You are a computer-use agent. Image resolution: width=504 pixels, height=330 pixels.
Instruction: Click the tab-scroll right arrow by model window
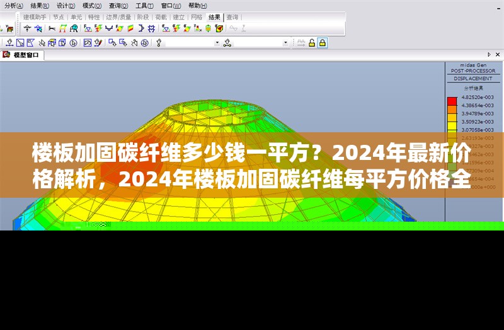(x=490, y=55)
